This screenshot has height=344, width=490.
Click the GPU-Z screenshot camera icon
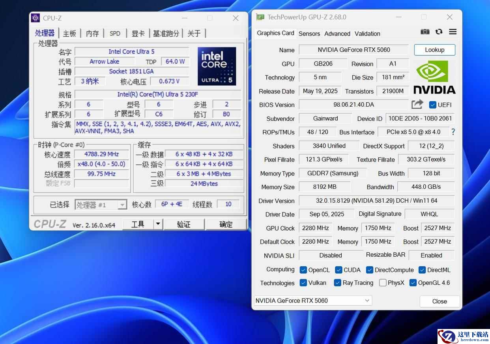pyautogui.click(x=425, y=32)
